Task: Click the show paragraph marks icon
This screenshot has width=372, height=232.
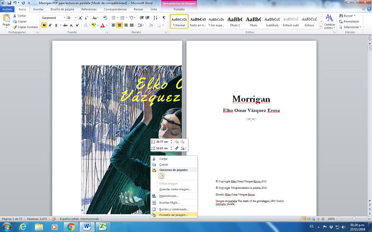Action: click(164, 18)
